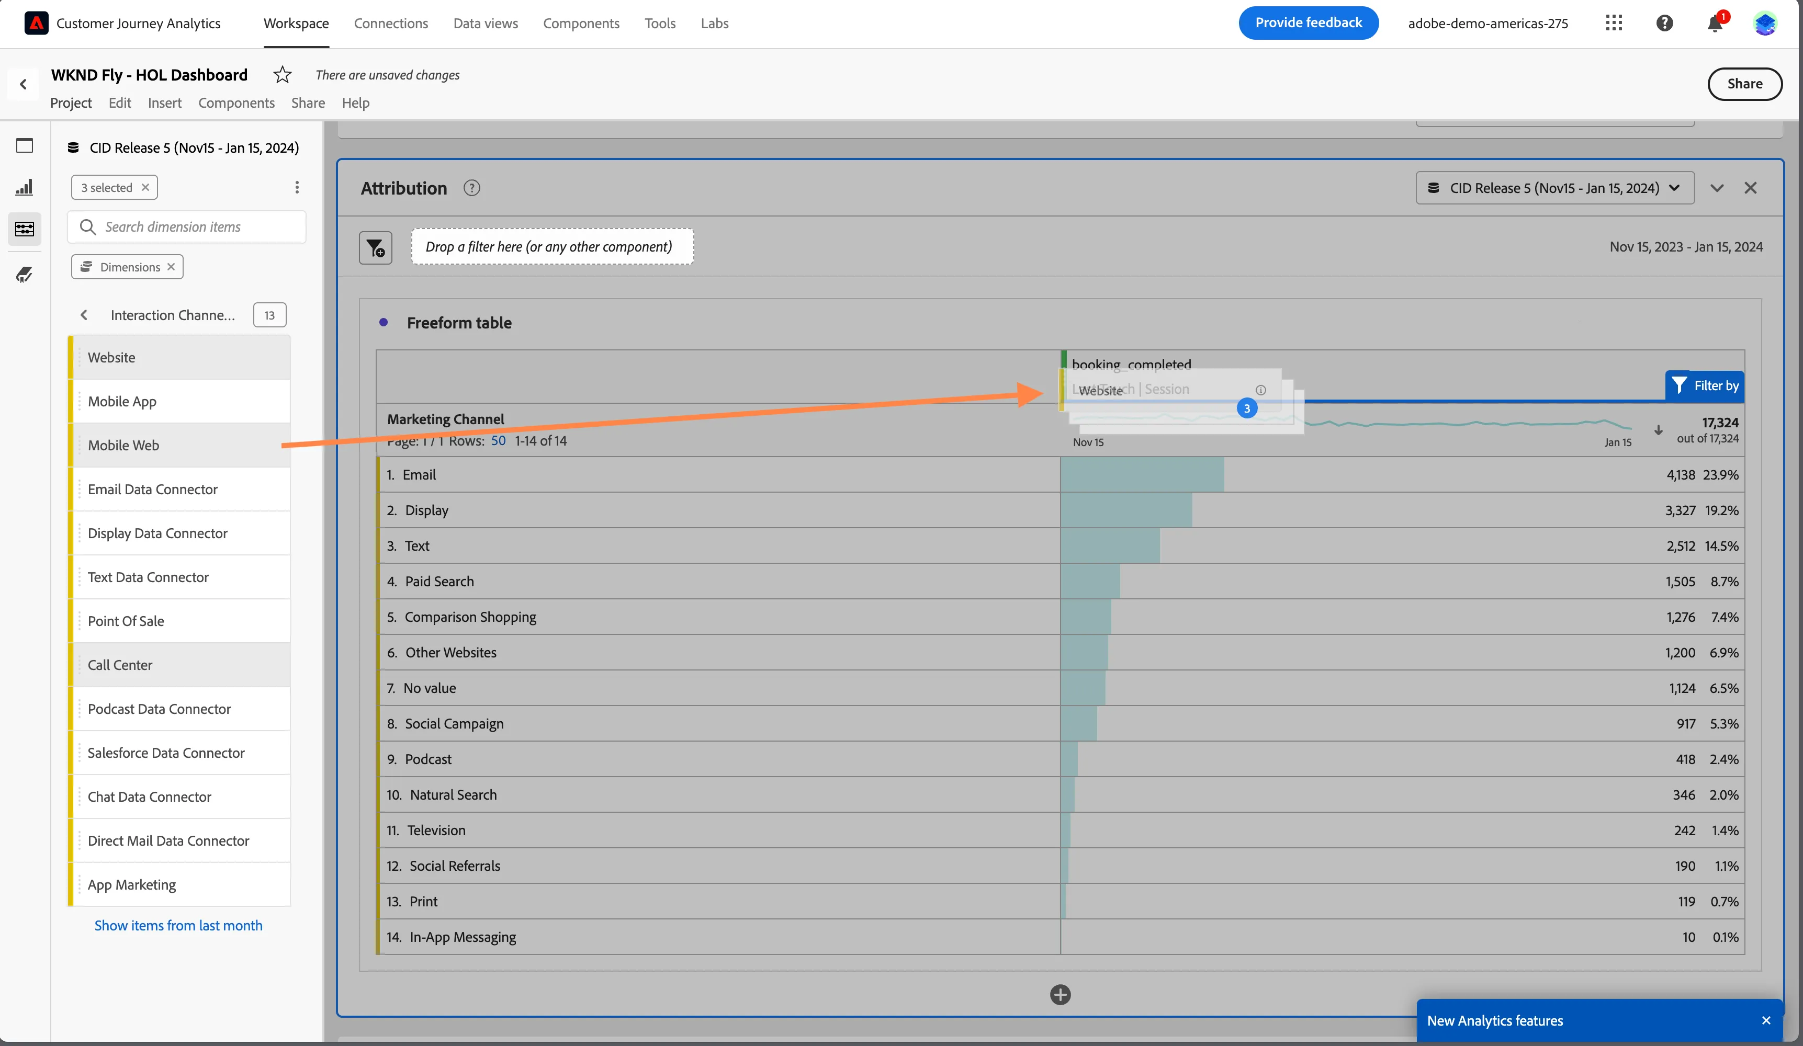The height and width of the screenshot is (1046, 1803).
Task: Dismiss the New Analytics features banner
Action: [x=1766, y=1020]
